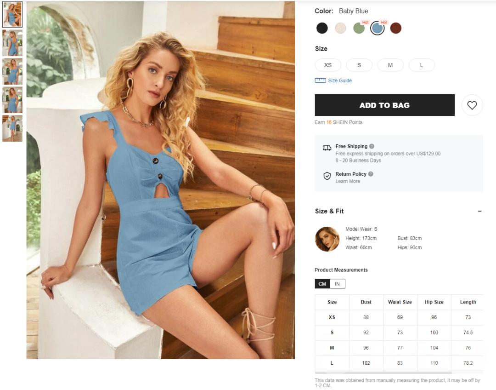Image resolution: width=496 pixels, height=390 pixels.
Task: Click the Return Policy shield icon
Action: (327, 176)
